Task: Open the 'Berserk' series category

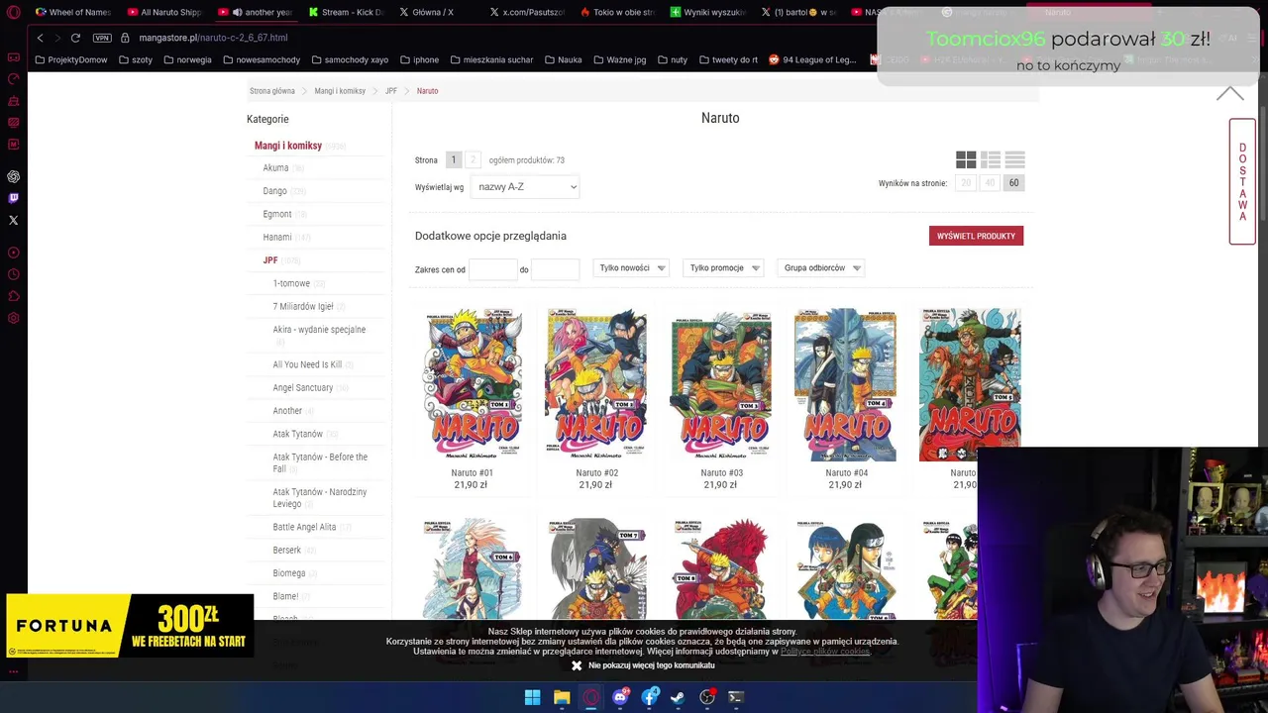Action: (287, 551)
